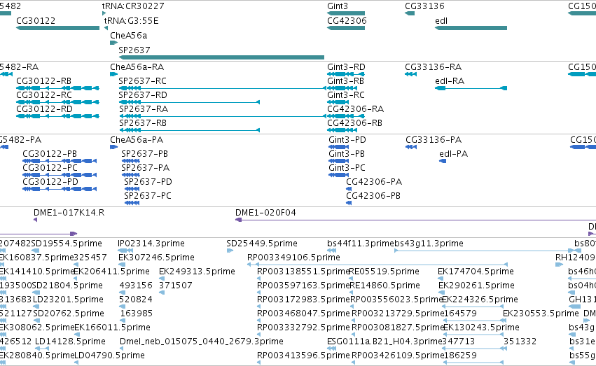The image size is (596, 366).
Task: Select the CG30122-RB transcript
Action: coord(57,88)
